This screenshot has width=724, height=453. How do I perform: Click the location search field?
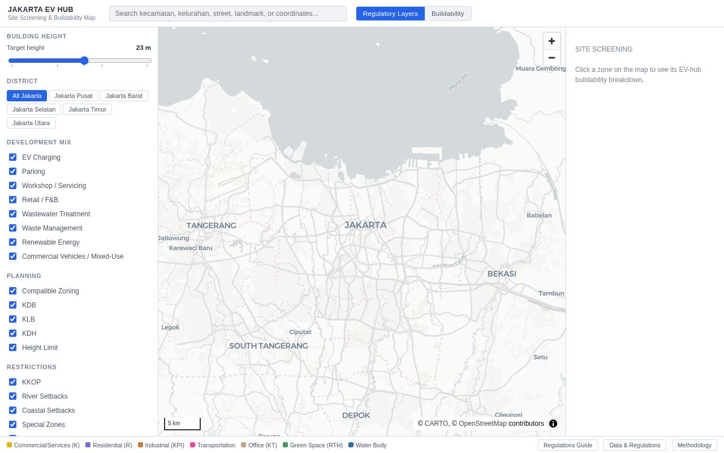click(x=228, y=14)
